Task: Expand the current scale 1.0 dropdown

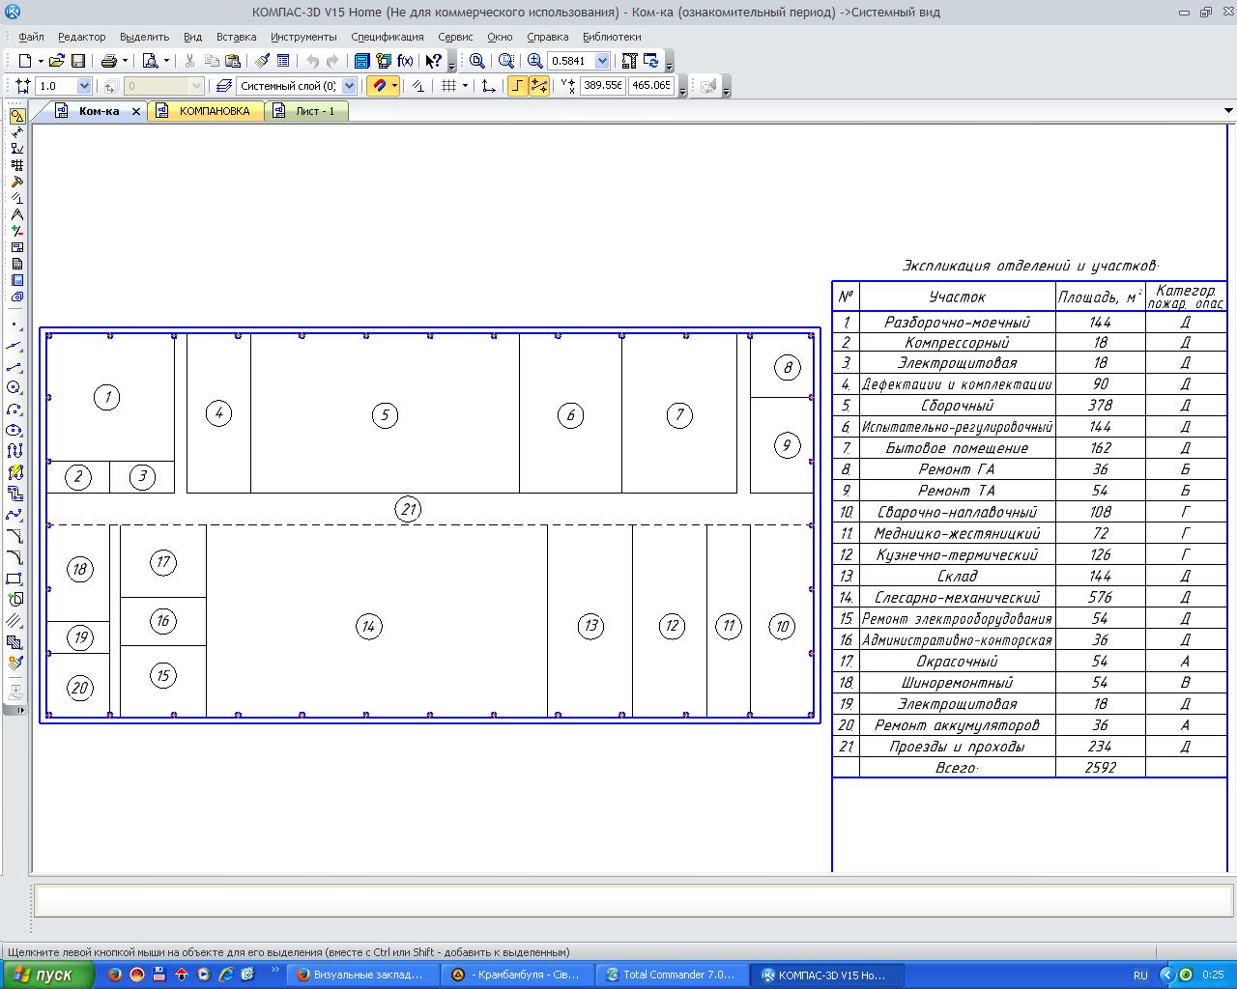Action: [84, 86]
